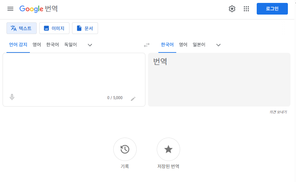This screenshot has height=182, width=296.
Task: Select 일본어 as target language
Action: point(199,45)
